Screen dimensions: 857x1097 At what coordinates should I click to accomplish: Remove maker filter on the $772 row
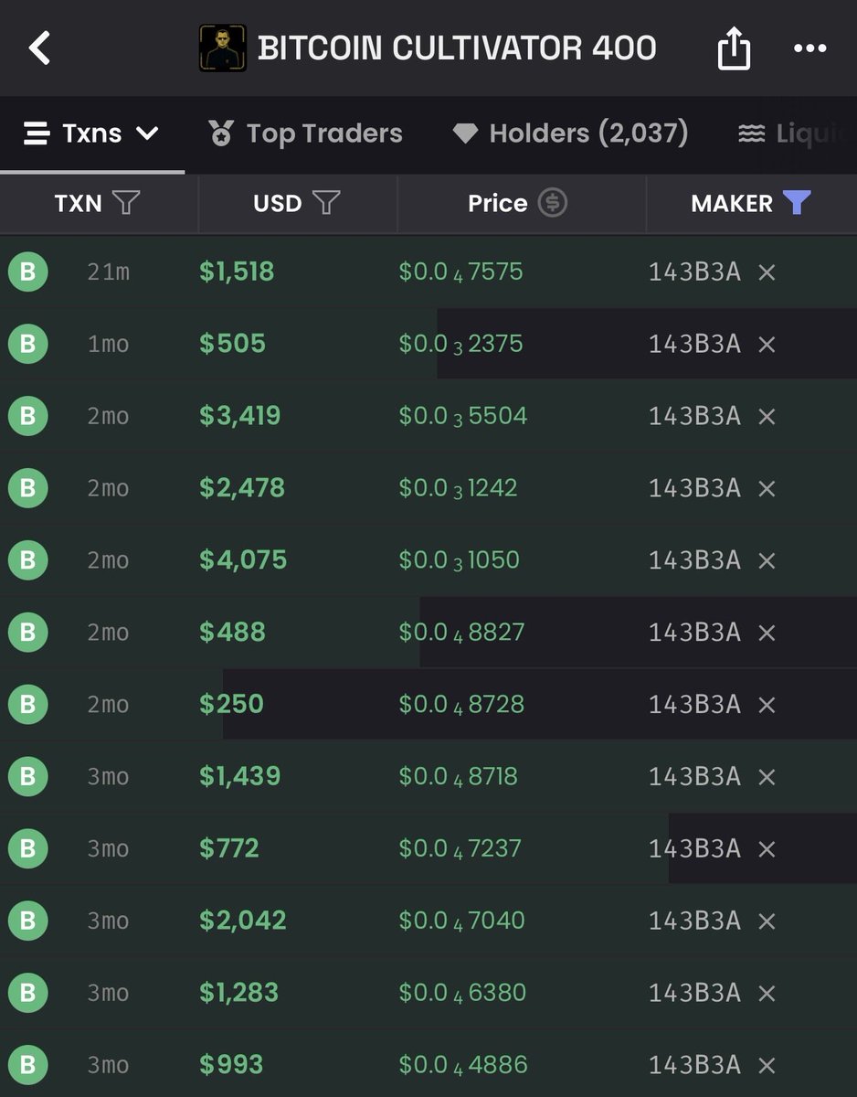(767, 850)
